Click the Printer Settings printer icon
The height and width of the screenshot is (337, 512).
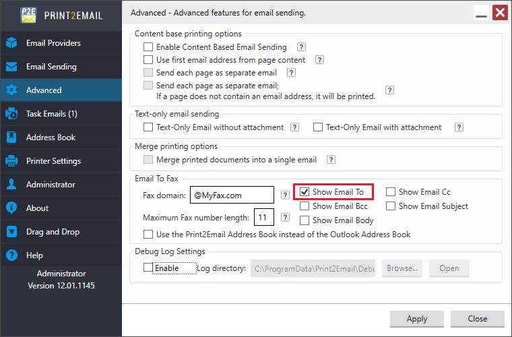[11, 161]
